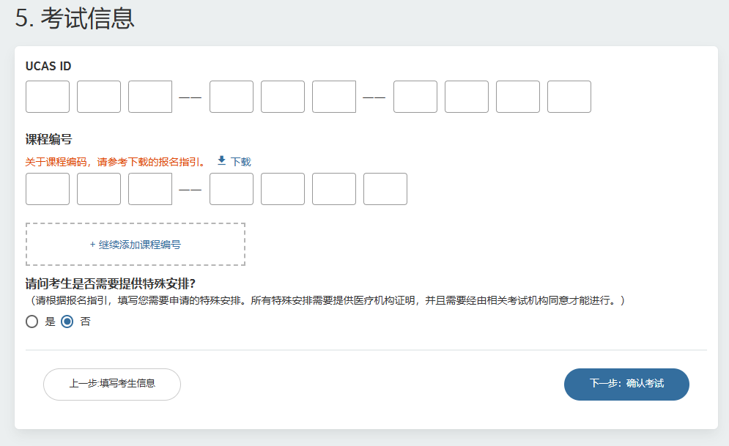Click the last UCAS ID input box
Image resolution: width=729 pixels, height=446 pixels.
[x=569, y=96]
